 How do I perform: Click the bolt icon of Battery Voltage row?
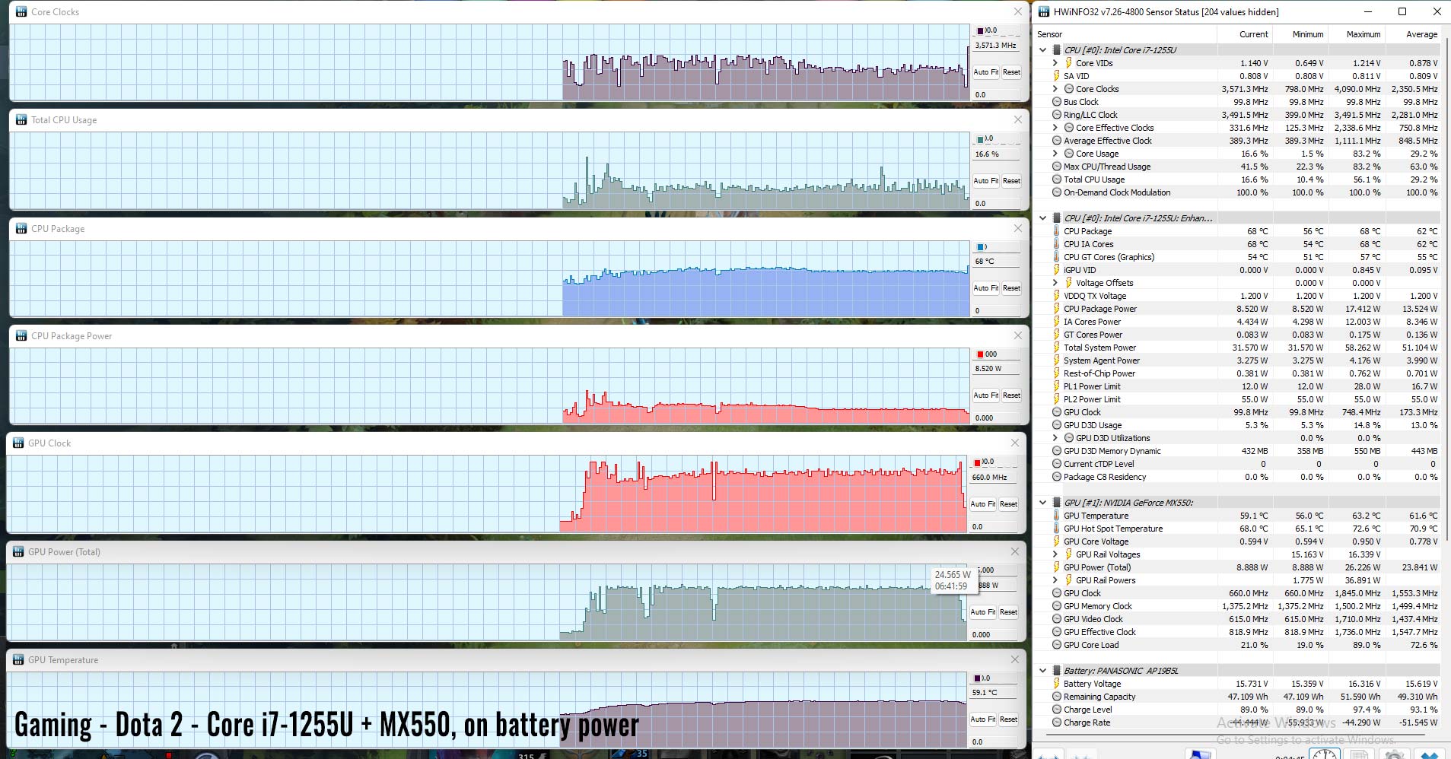(x=1056, y=684)
